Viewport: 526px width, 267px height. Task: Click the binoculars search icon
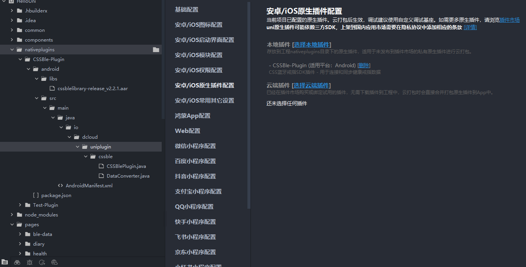pos(17,262)
